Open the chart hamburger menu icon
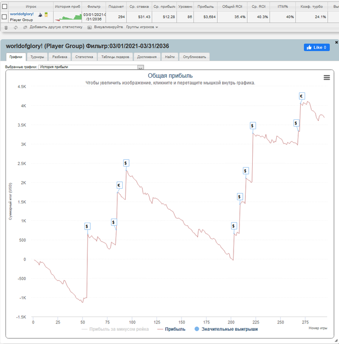 pyautogui.click(x=327, y=78)
